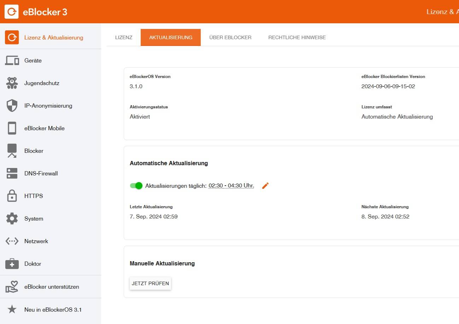Click the Aktualisierungen täglich label
The width and height of the screenshot is (459, 324).
point(176,186)
